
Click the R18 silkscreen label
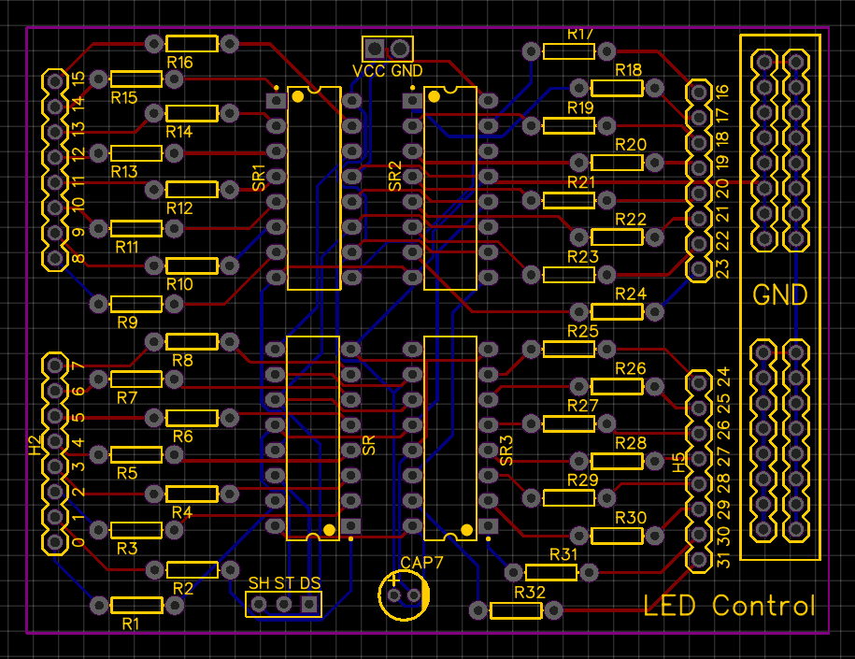point(628,70)
